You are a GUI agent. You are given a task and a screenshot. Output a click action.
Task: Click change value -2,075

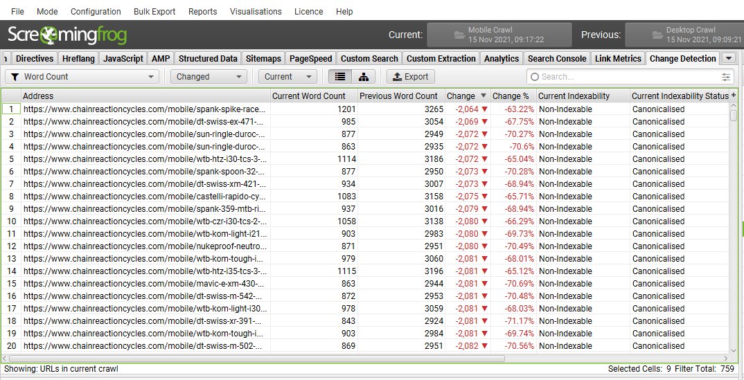coord(468,196)
